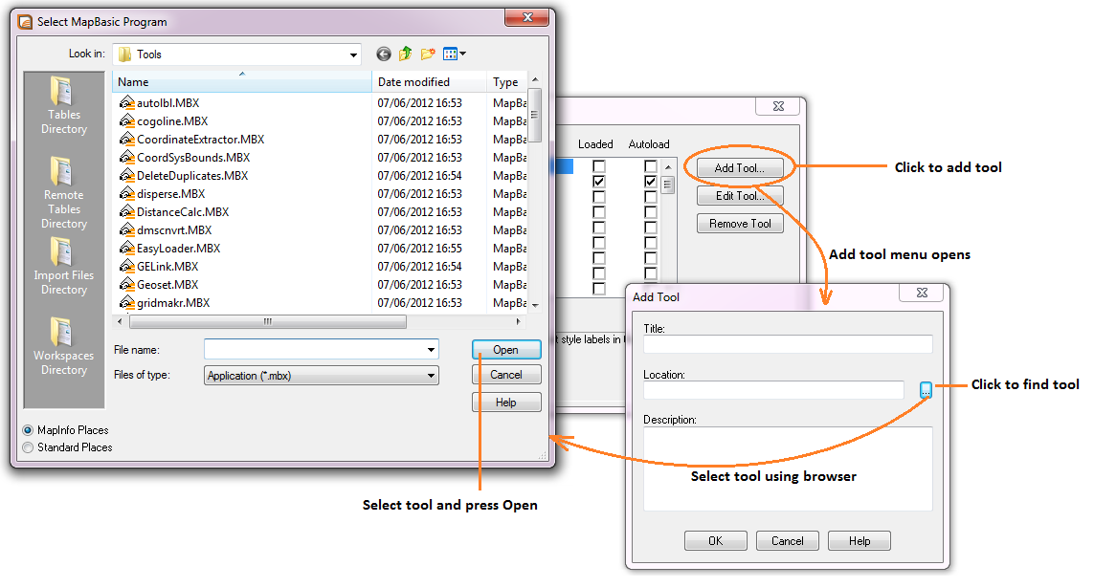This screenshot has height=588, width=1094.
Task: Select the disperse.MBX file icon
Action: pyautogui.click(x=126, y=194)
